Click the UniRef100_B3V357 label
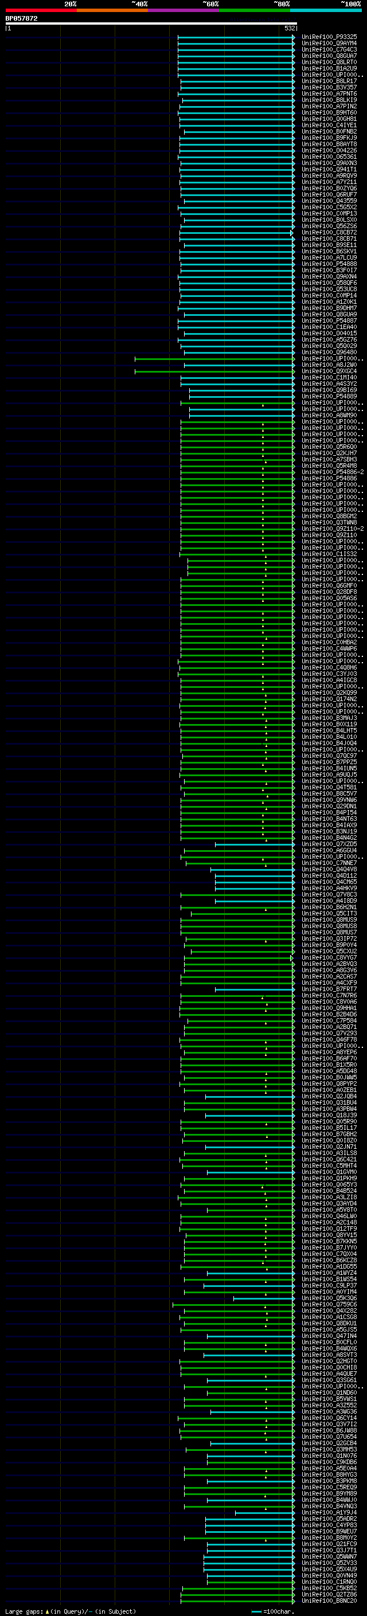This screenshot has width=367, height=1616. (x=329, y=87)
